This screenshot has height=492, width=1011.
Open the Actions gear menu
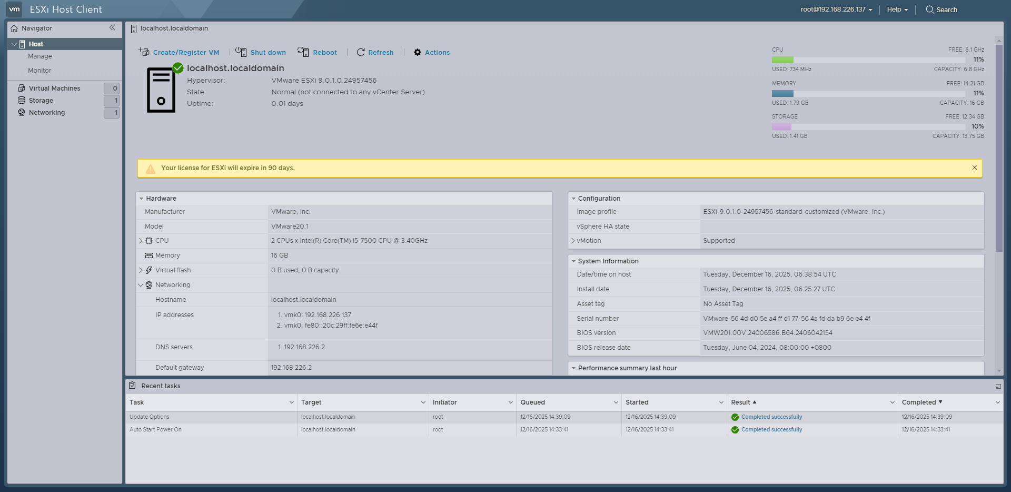pyautogui.click(x=418, y=52)
